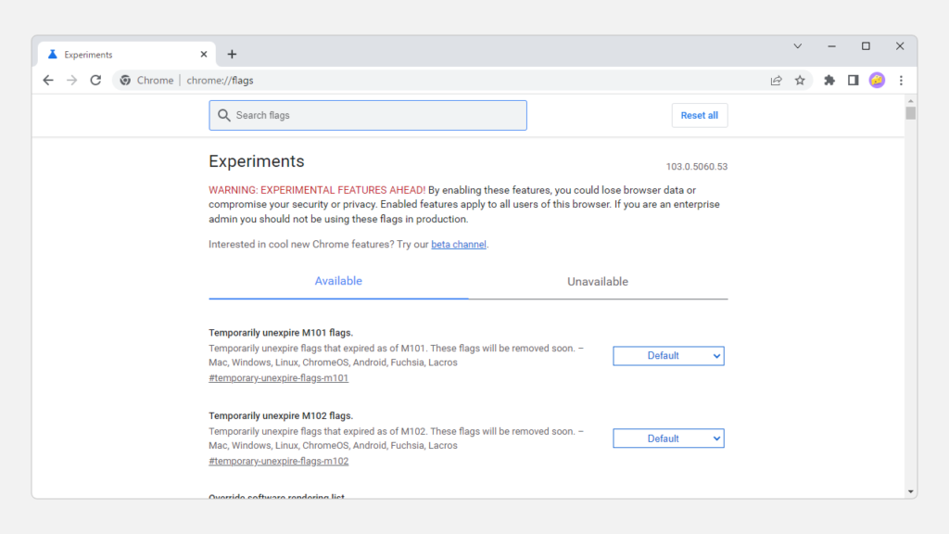Open the M102 flags Default dropdown
Image resolution: width=949 pixels, height=534 pixels.
coord(668,439)
